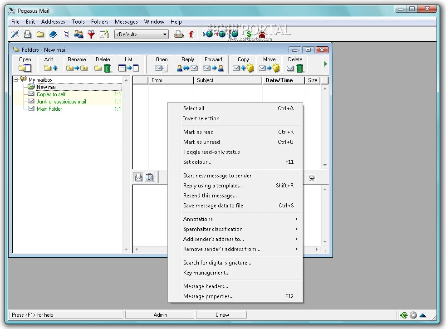This screenshot has height=329, width=446.
Task: Click the printer icon in main toolbar
Action: [x=179, y=34]
